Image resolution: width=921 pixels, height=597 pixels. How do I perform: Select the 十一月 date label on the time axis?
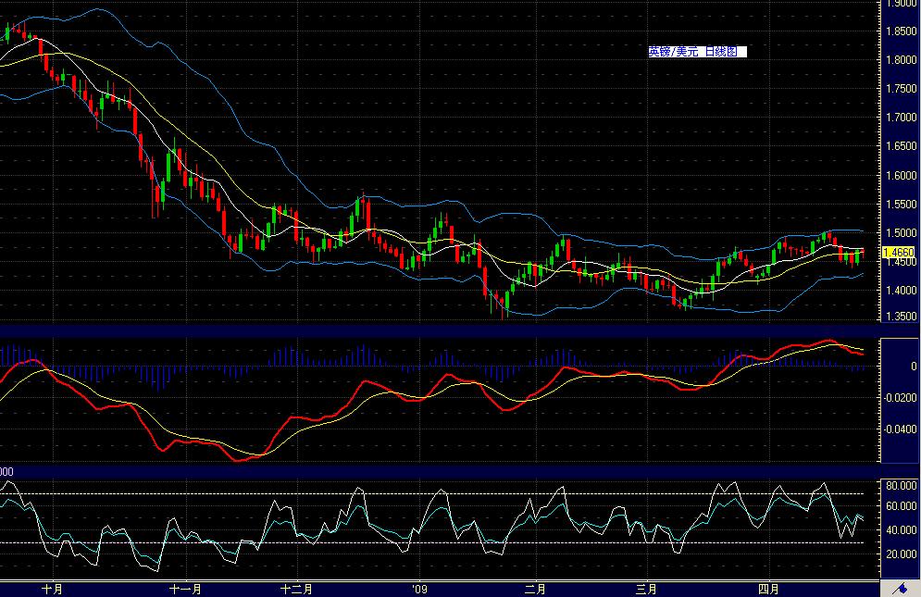tap(186, 589)
